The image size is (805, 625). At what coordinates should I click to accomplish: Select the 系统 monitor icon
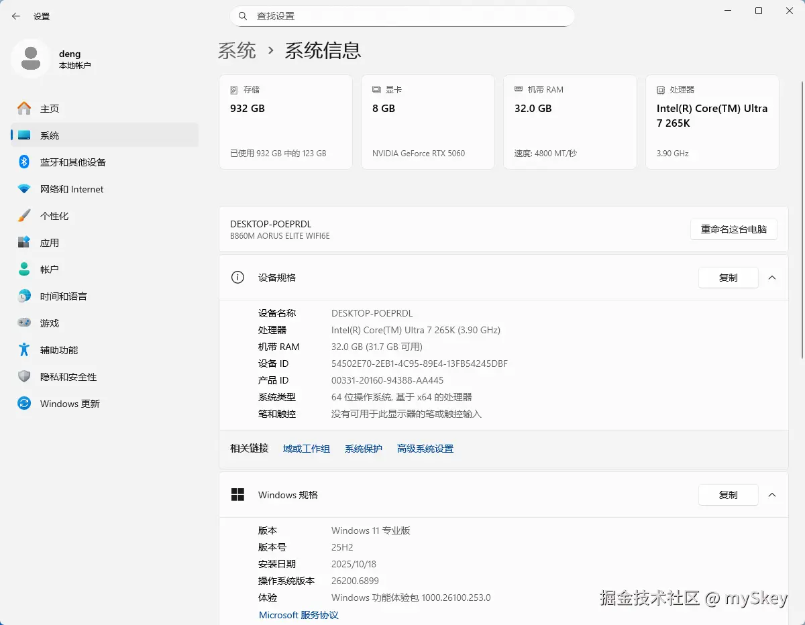(24, 135)
